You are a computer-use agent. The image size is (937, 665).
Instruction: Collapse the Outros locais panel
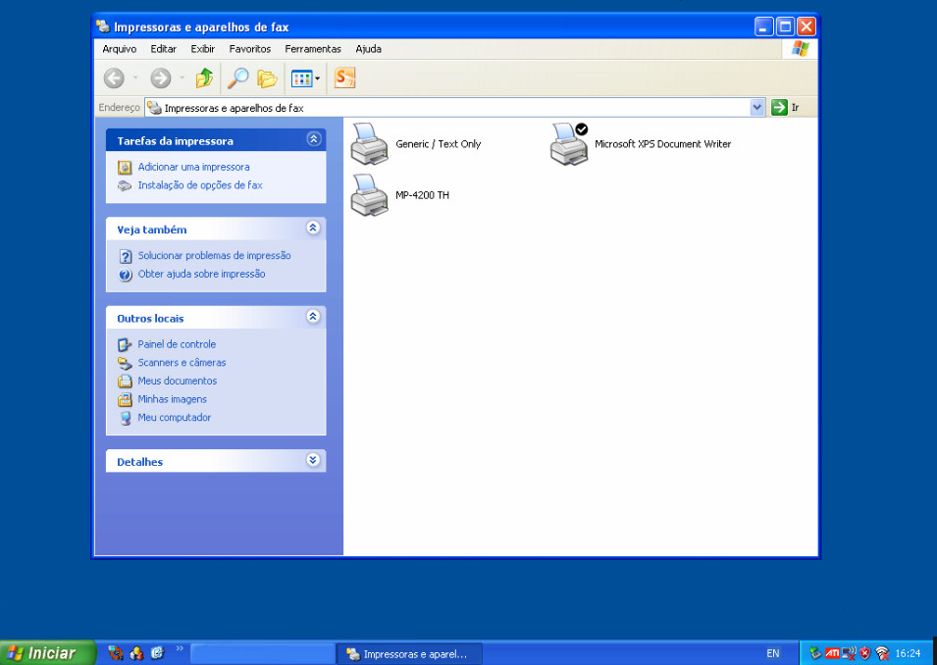313,318
